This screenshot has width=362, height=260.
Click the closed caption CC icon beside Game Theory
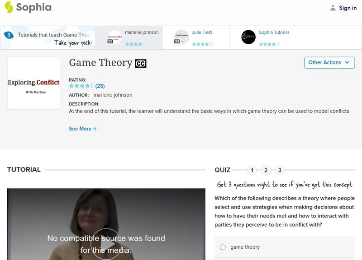pyautogui.click(x=141, y=63)
